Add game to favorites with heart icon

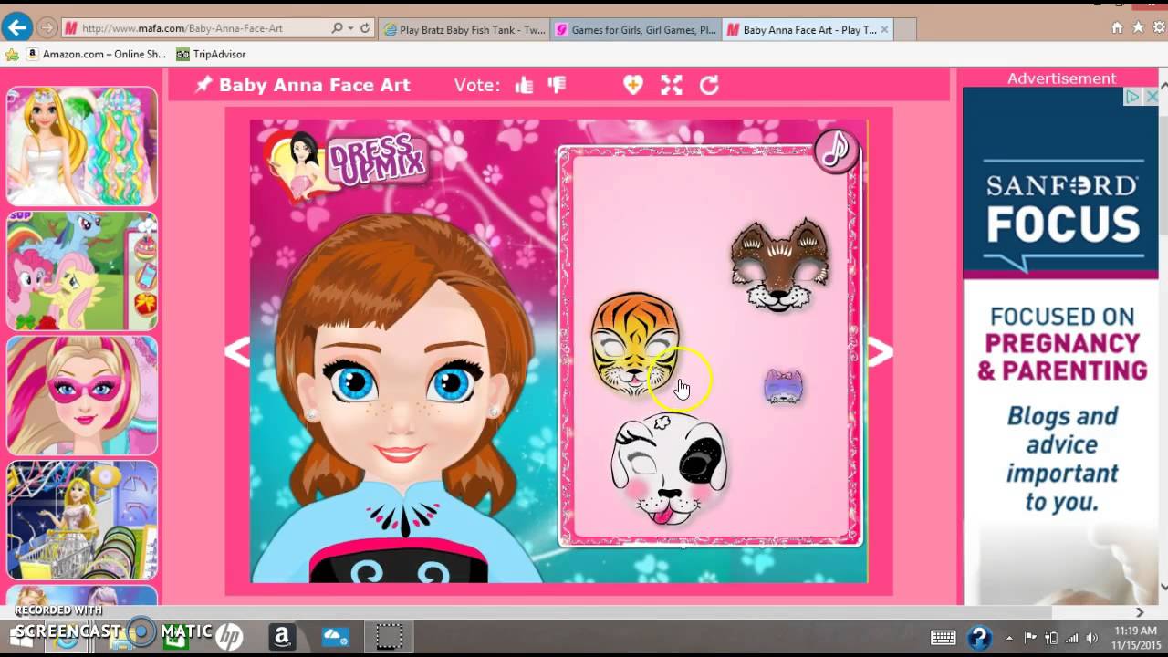point(632,85)
